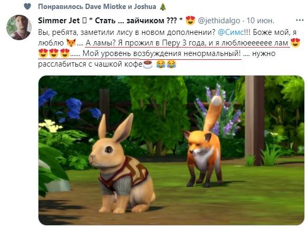Click the heart-eyes emoji after лам

coord(295,43)
